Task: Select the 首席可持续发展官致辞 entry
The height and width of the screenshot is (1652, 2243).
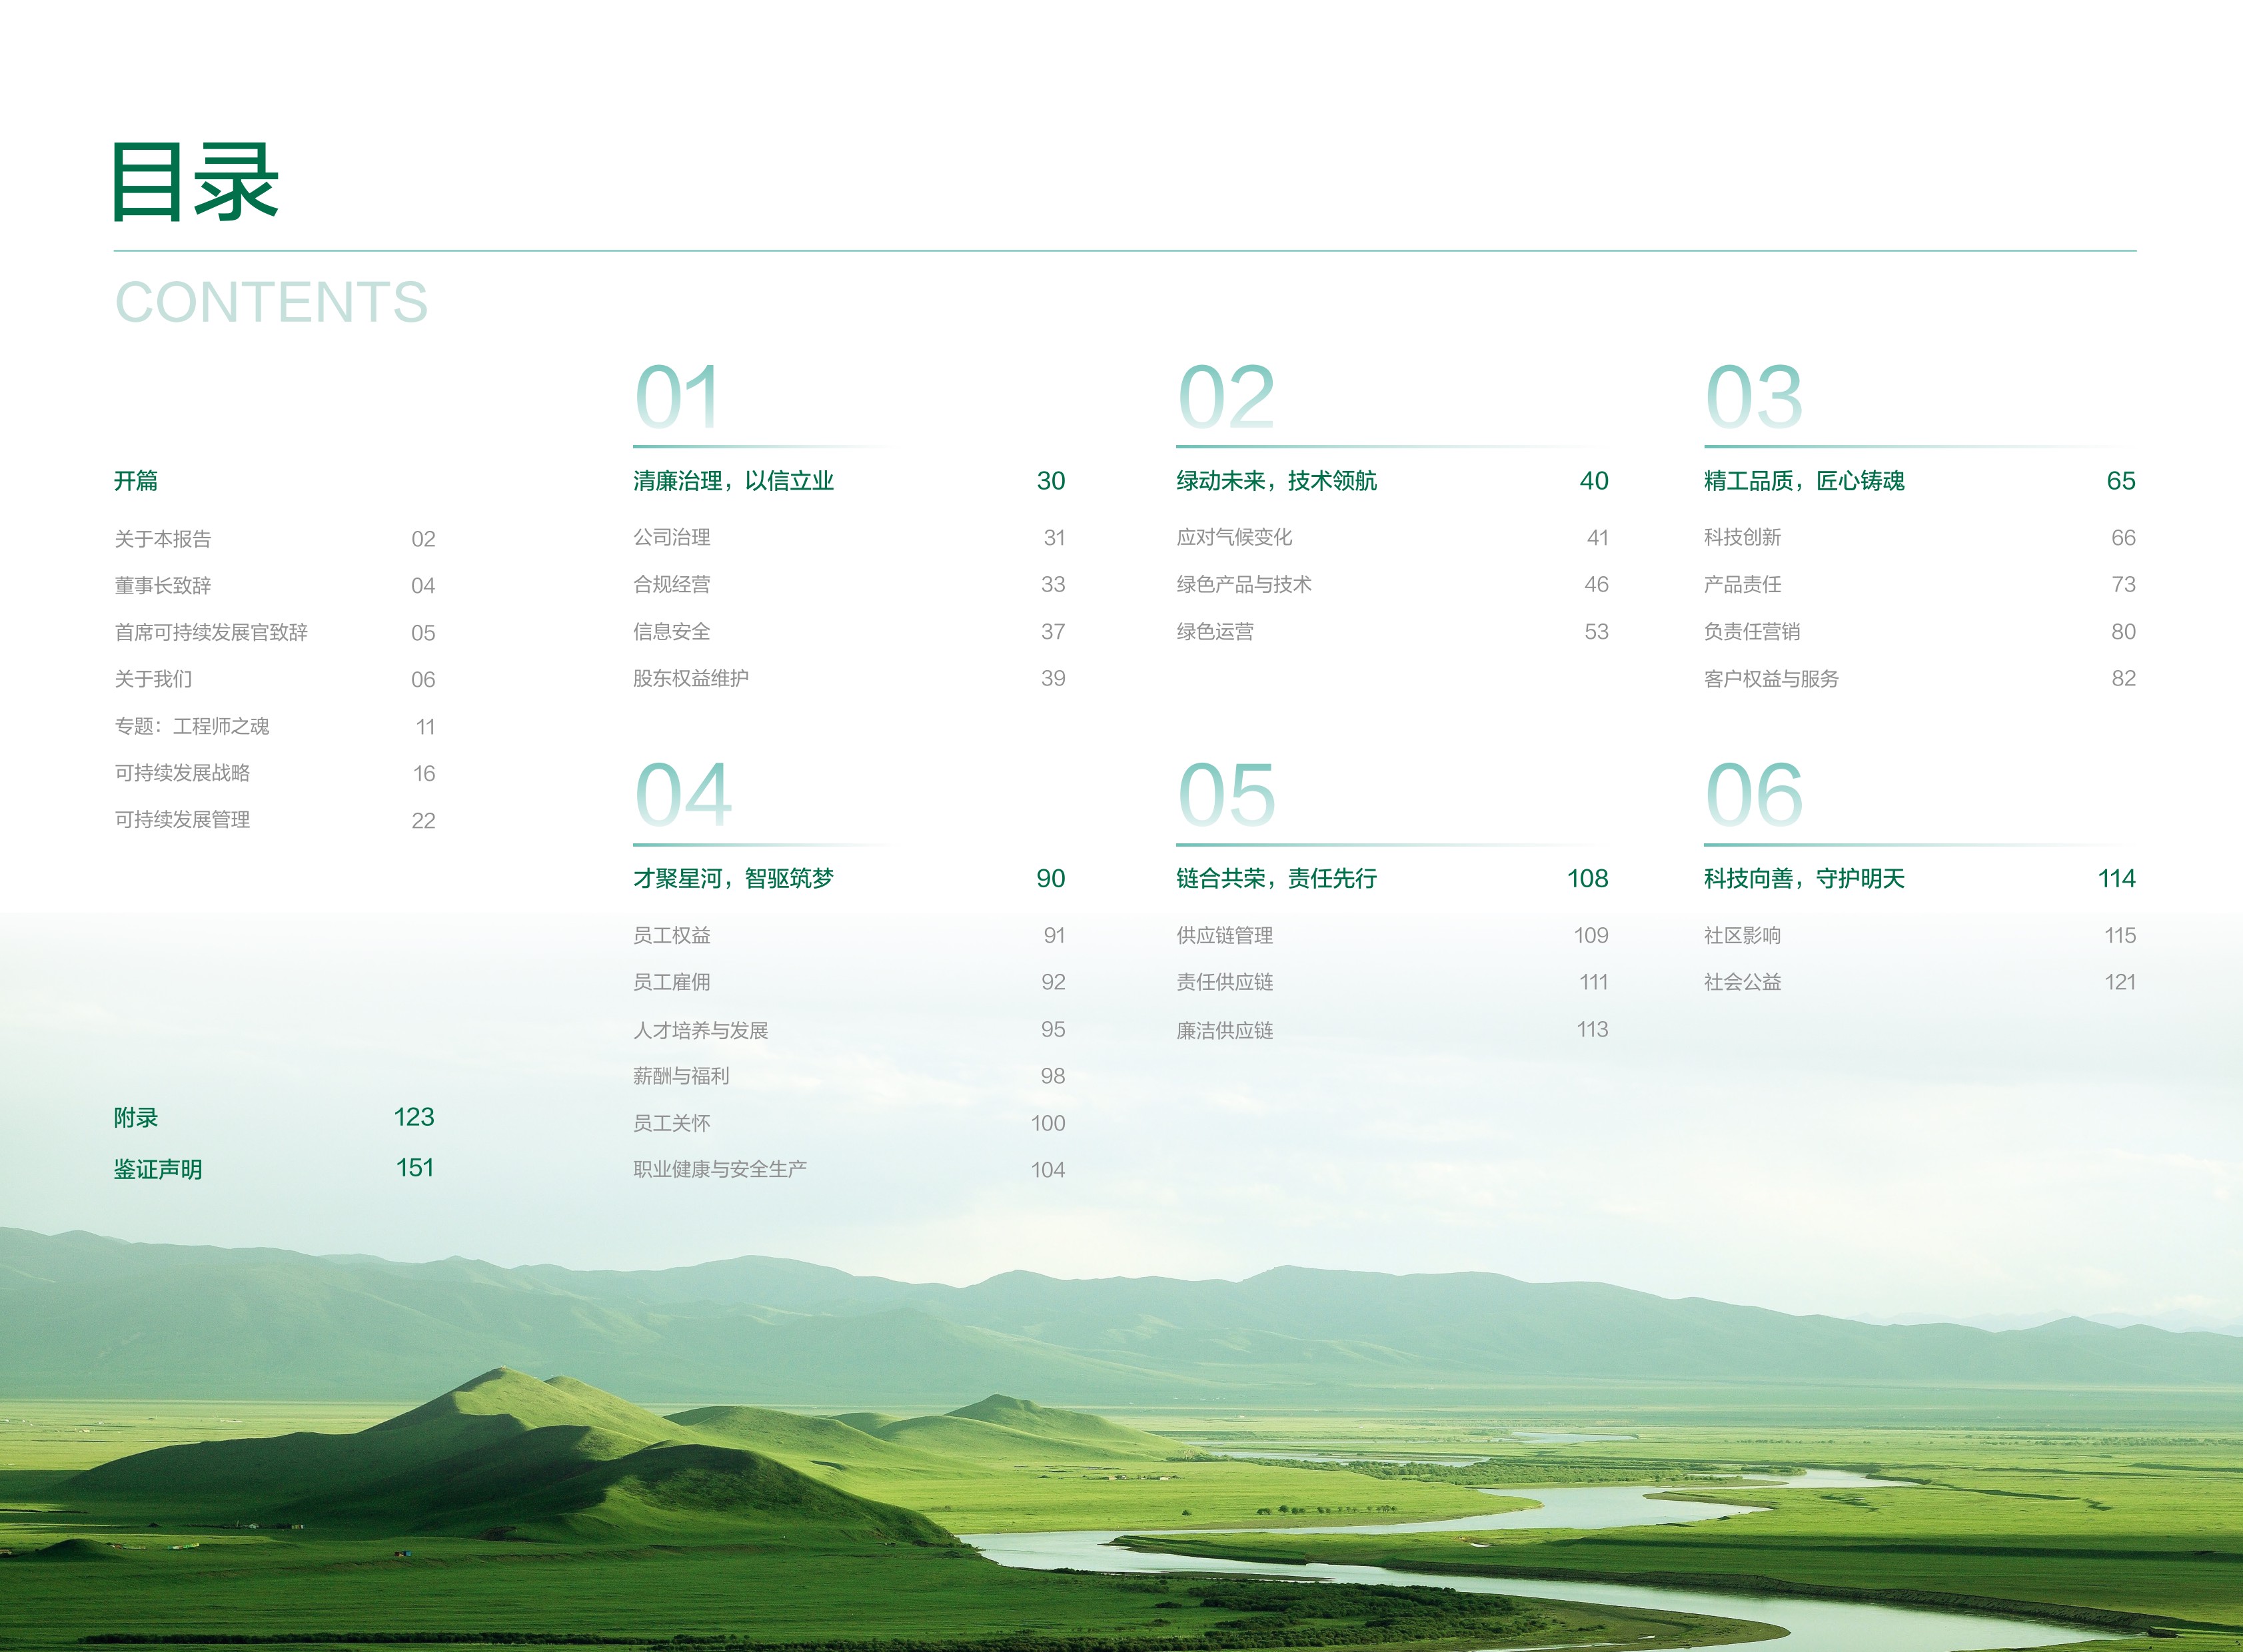Action: pos(211,632)
